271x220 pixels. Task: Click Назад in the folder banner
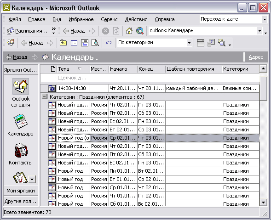17,57
